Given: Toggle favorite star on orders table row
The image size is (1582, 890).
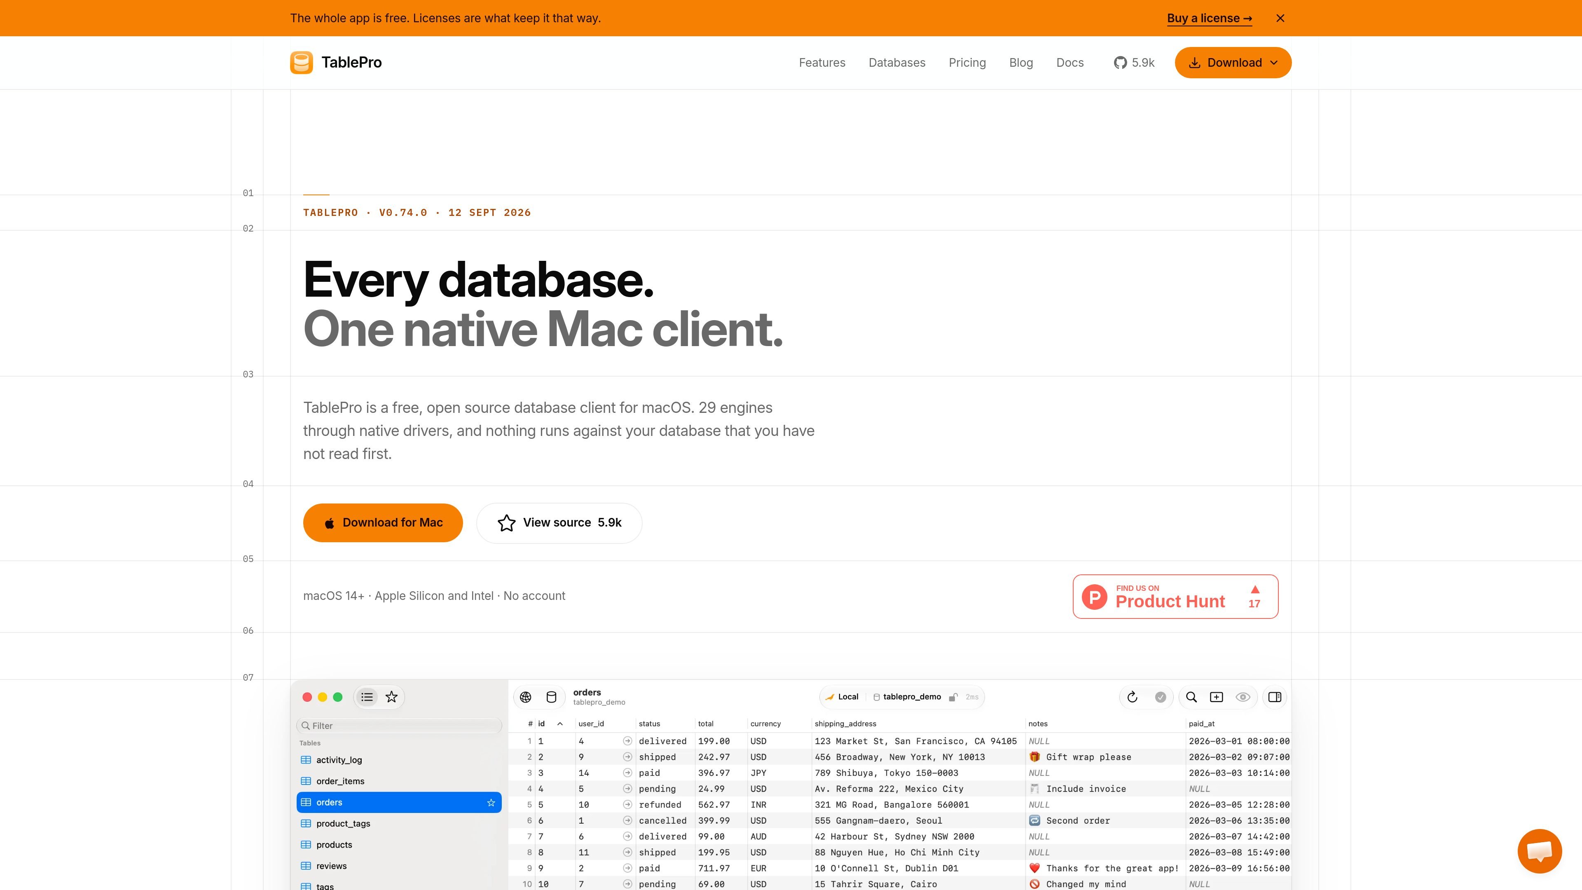Looking at the screenshot, I should [491, 803].
